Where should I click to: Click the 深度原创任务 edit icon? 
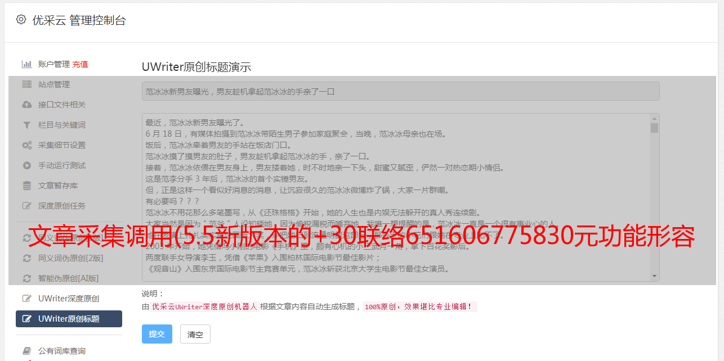(26, 206)
